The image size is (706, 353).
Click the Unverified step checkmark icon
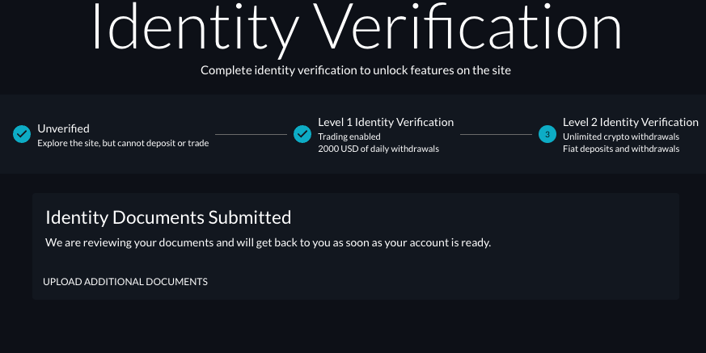(x=22, y=134)
